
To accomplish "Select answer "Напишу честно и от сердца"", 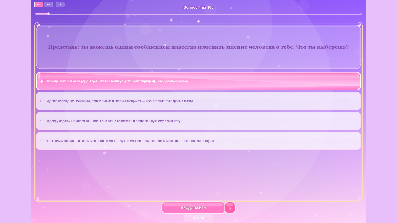I will (x=198, y=81).
